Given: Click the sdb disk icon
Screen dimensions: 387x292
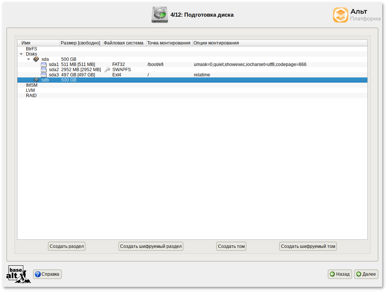Looking at the screenshot, I should click(x=36, y=80).
